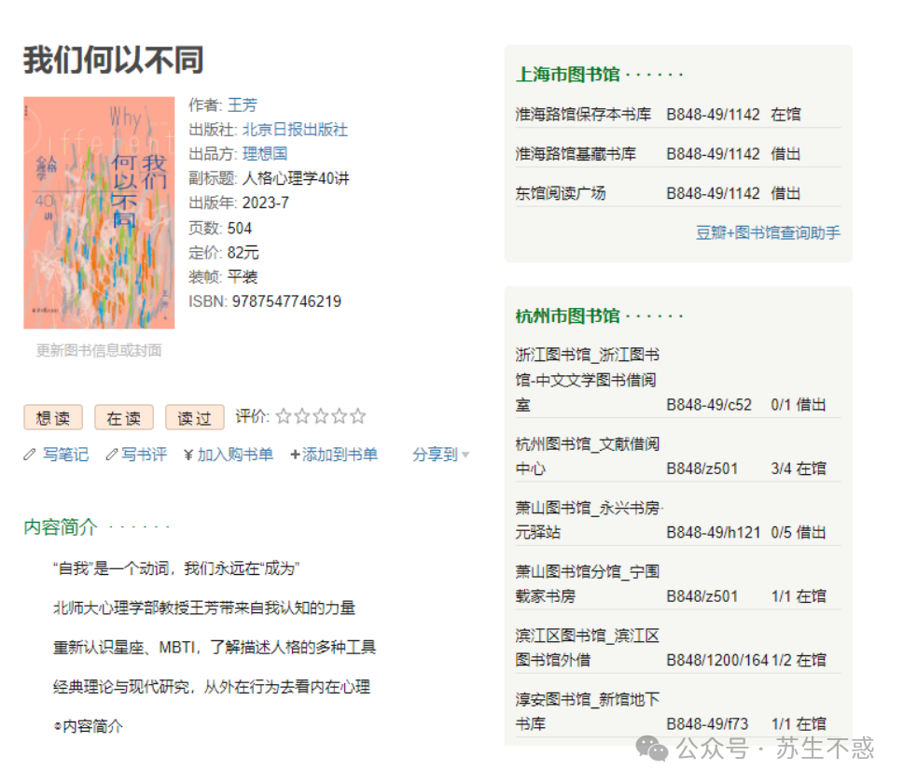Click the book cover thumbnail
This screenshot has height=784, width=903.
[x=99, y=213]
